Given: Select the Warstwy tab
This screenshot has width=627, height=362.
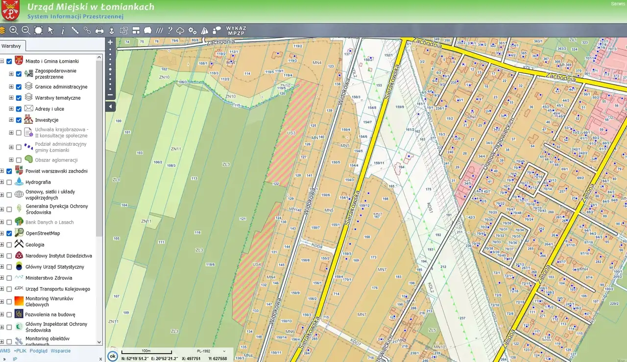Looking at the screenshot, I should tap(11, 46).
